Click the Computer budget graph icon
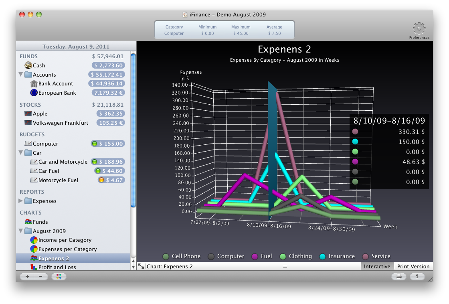This screenshot has width=449, height=304. coord(28,143)
